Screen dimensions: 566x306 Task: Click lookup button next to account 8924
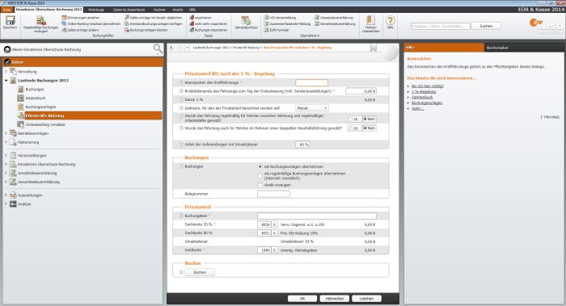tap(274, 224)
